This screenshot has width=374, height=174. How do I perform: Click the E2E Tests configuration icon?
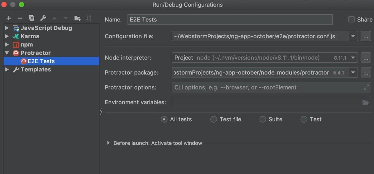(x=23, y=61)
